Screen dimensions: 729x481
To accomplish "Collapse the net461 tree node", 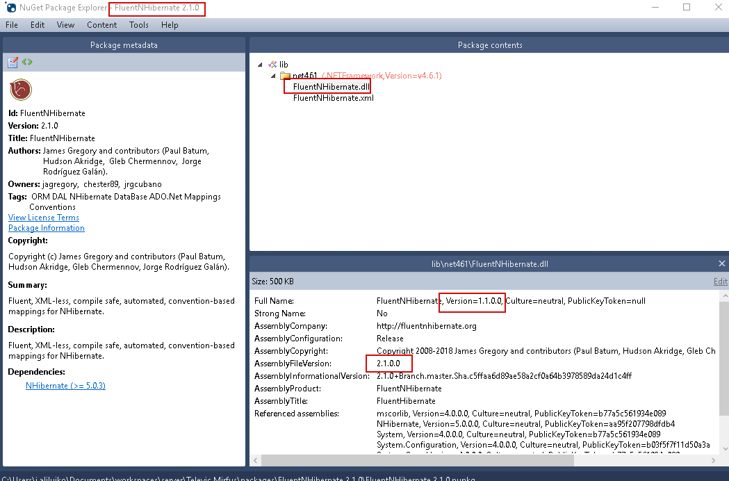I will click(x=273, y=76).
